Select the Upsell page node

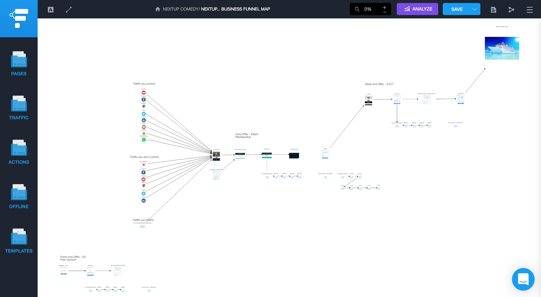[x=369, y=100]
